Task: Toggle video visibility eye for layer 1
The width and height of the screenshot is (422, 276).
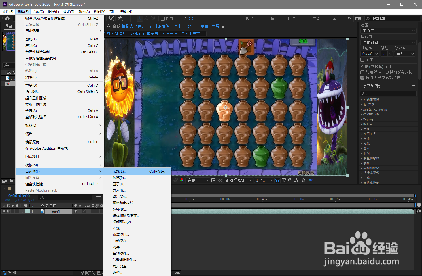Action: pos(4,211)
